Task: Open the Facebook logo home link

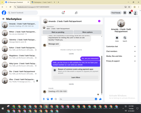Action: click(x=4, y=13)
